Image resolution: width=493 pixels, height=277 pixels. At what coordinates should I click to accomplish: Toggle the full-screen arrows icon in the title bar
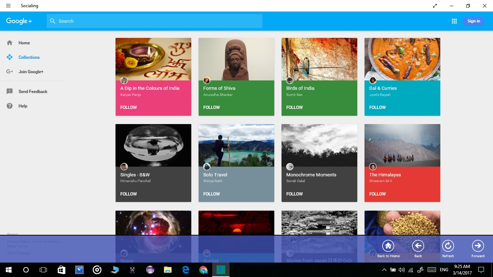pos(435,6)
